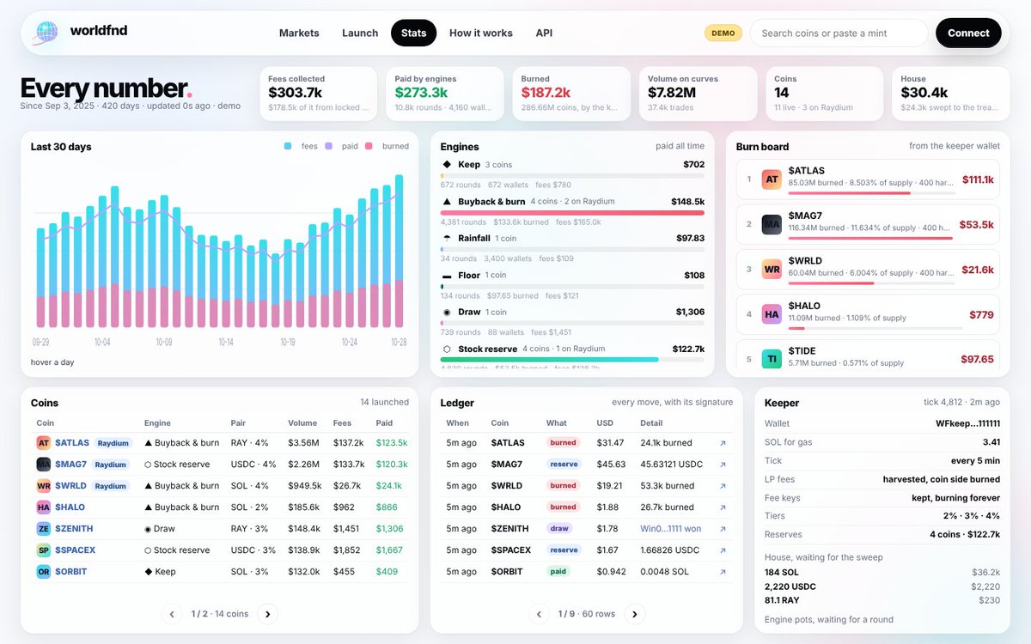Click the Raydium tag beside $MAG7
The height and width of the screenshot is (644, 1031).
tap(110, 465)
